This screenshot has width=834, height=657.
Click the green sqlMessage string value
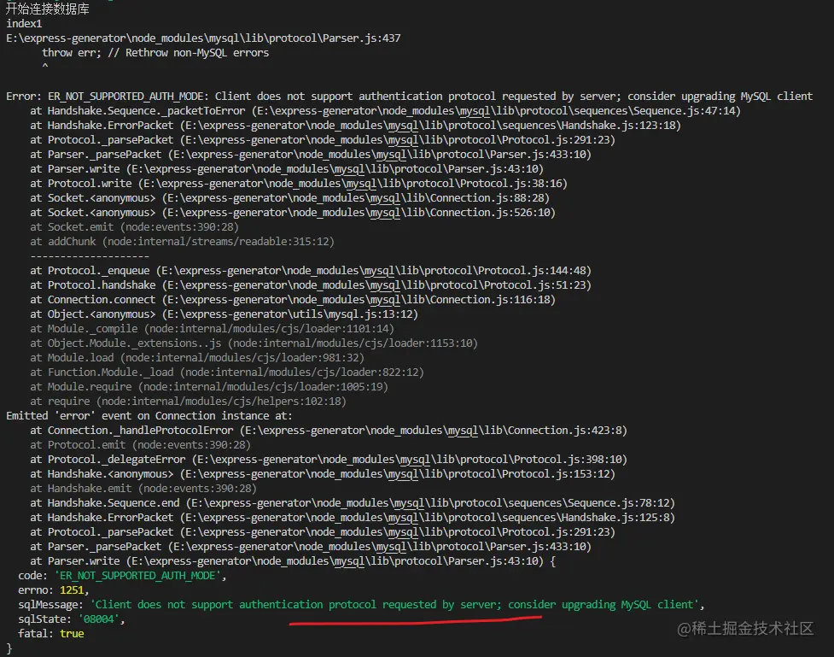(394, 605)
